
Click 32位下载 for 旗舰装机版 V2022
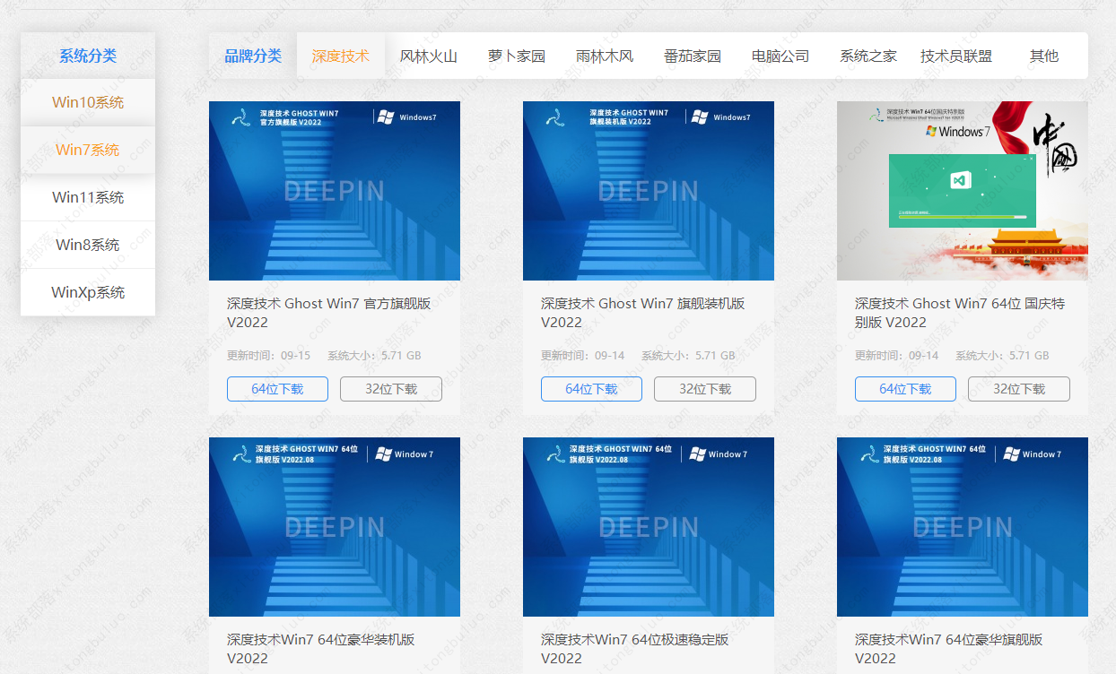coord(704,389)
